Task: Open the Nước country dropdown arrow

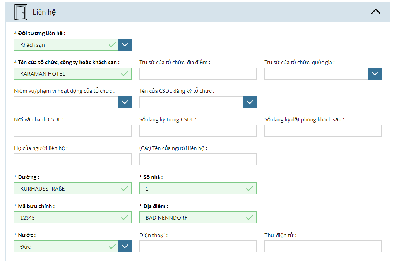Action: pos(125,247)
